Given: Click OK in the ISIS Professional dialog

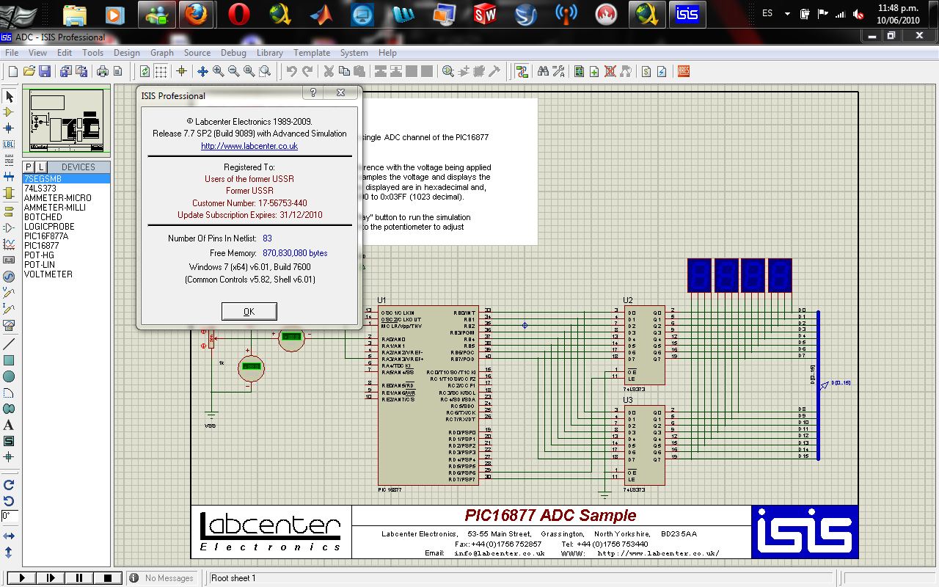Looking at the screenshot, I should pos(249,311).
